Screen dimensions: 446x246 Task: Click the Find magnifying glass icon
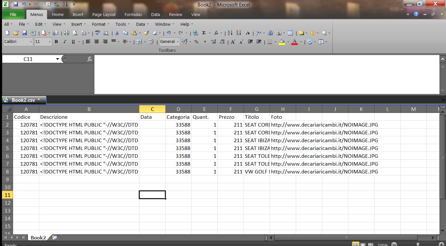coord(324,33)
